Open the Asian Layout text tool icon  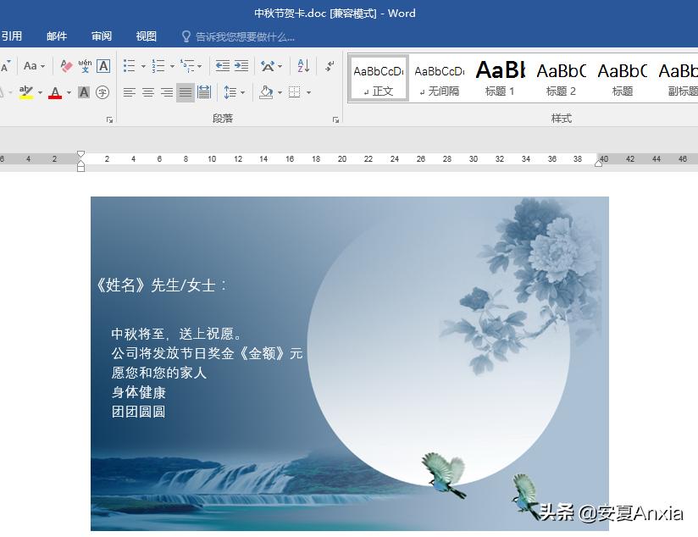point(268,66)
